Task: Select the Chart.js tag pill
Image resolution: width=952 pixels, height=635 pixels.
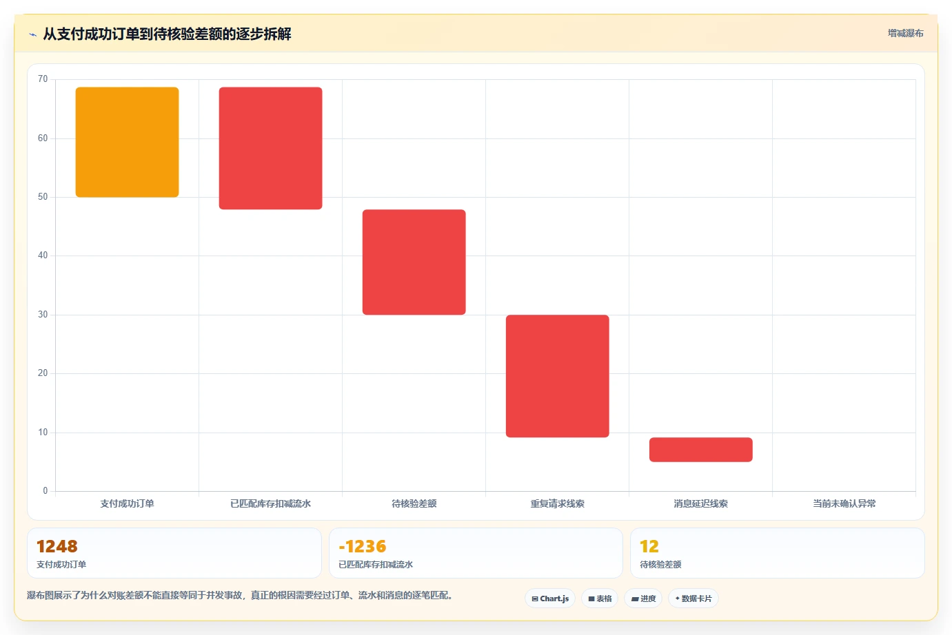Action: pyautogui.click(x=550, y=598)
